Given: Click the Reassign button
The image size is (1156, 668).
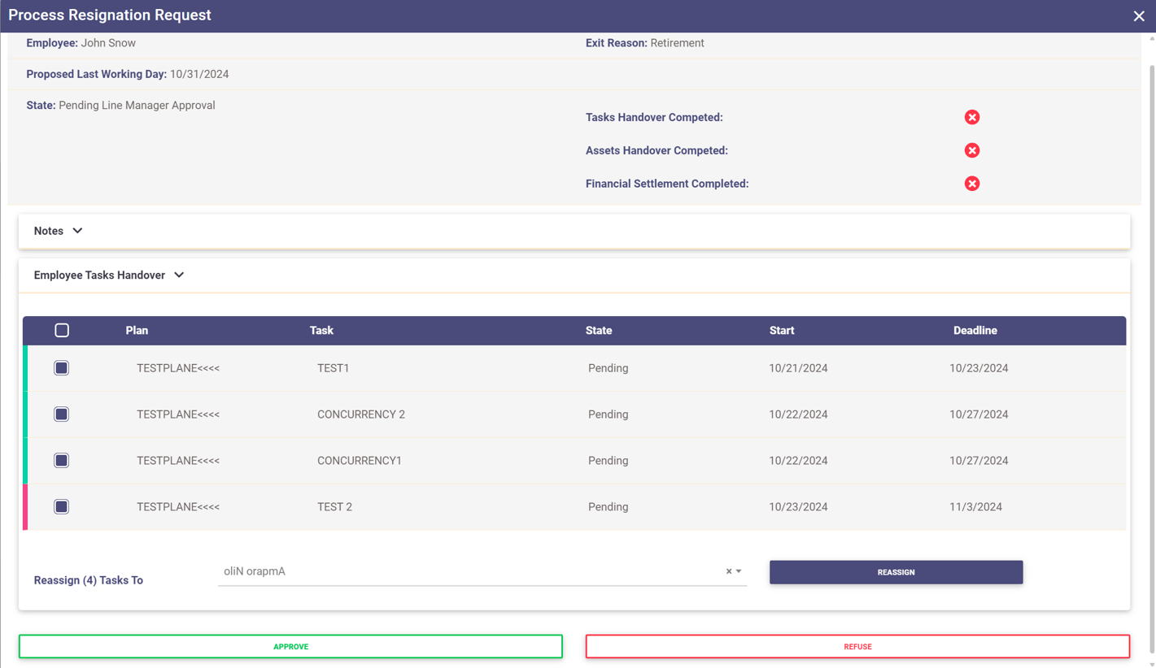Looking at the screenshot, I should pyautogui.click(x=896, y=572).
